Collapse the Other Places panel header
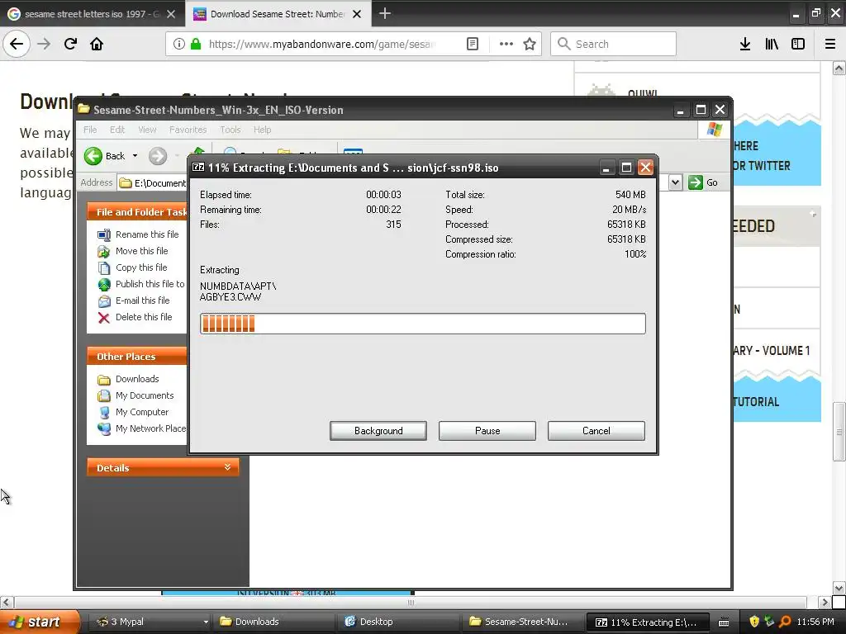Viewport: 846px width, 634px height. [137, 357]
